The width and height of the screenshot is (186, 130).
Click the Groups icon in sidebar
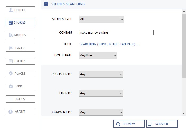pos(11,35)
